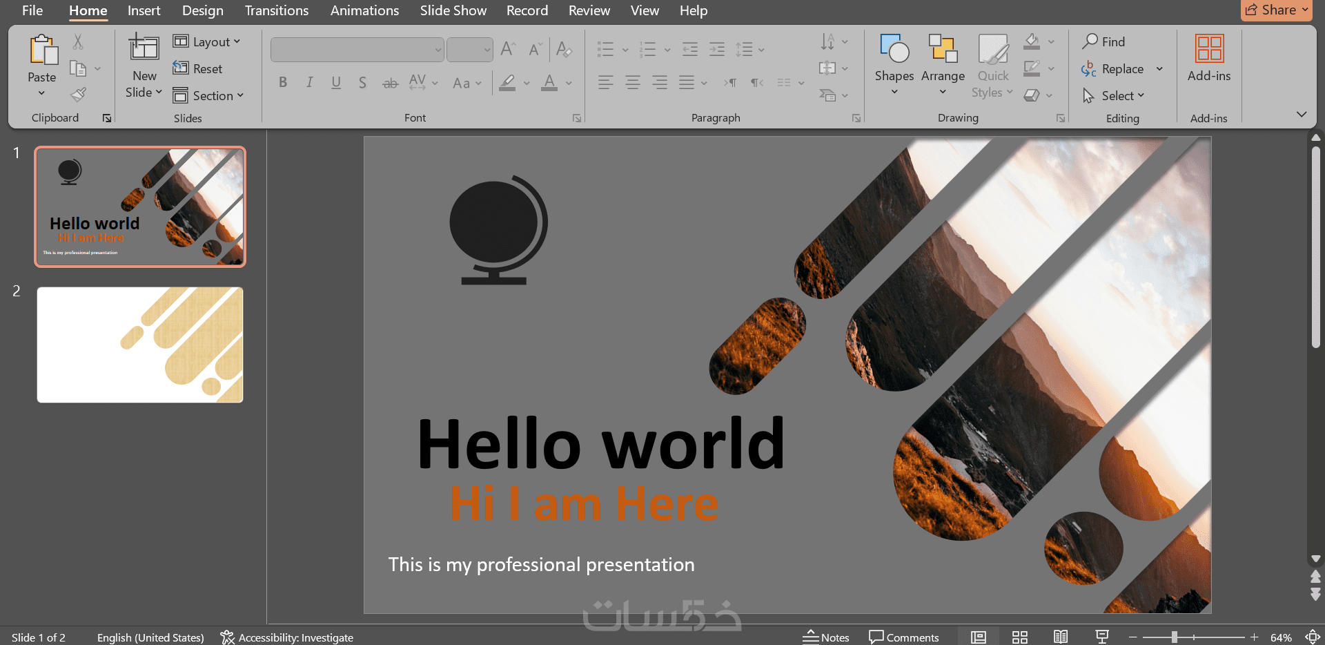
Task: Toggle Italic text style
Action: tap(309, 83)
